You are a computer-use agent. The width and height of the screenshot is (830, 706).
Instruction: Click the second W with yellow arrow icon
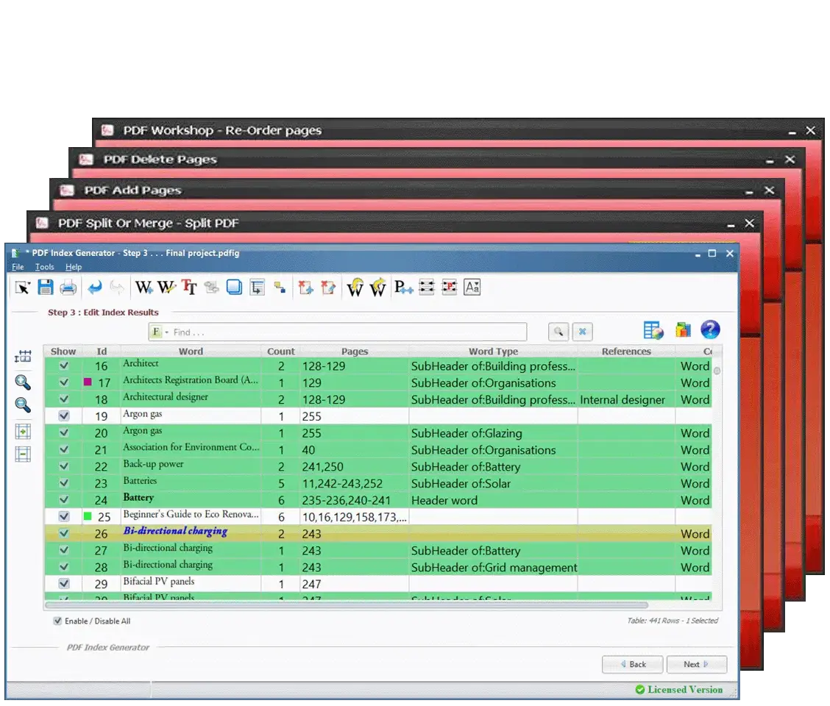(x=378, y=288)
